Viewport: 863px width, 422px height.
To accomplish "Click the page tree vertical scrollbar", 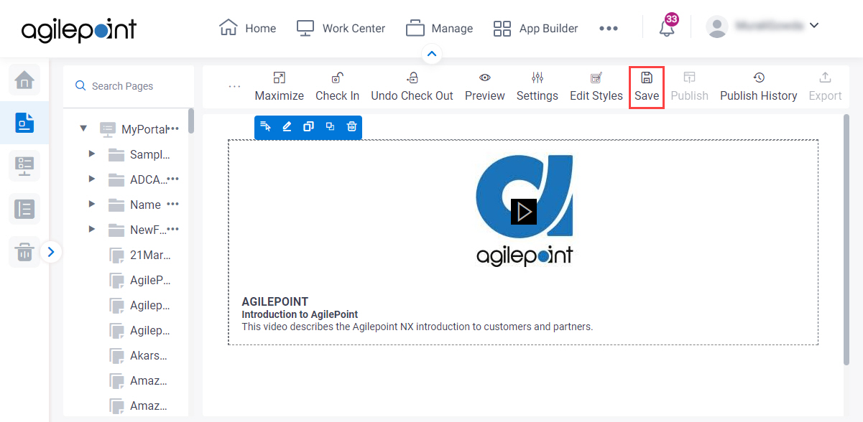I will click(191, 121).
